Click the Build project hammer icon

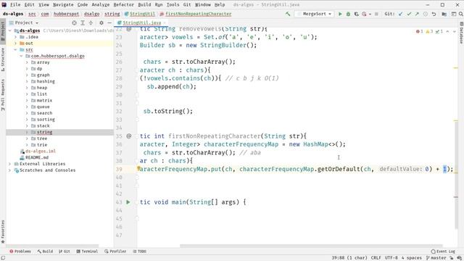(x=288, y=14)
